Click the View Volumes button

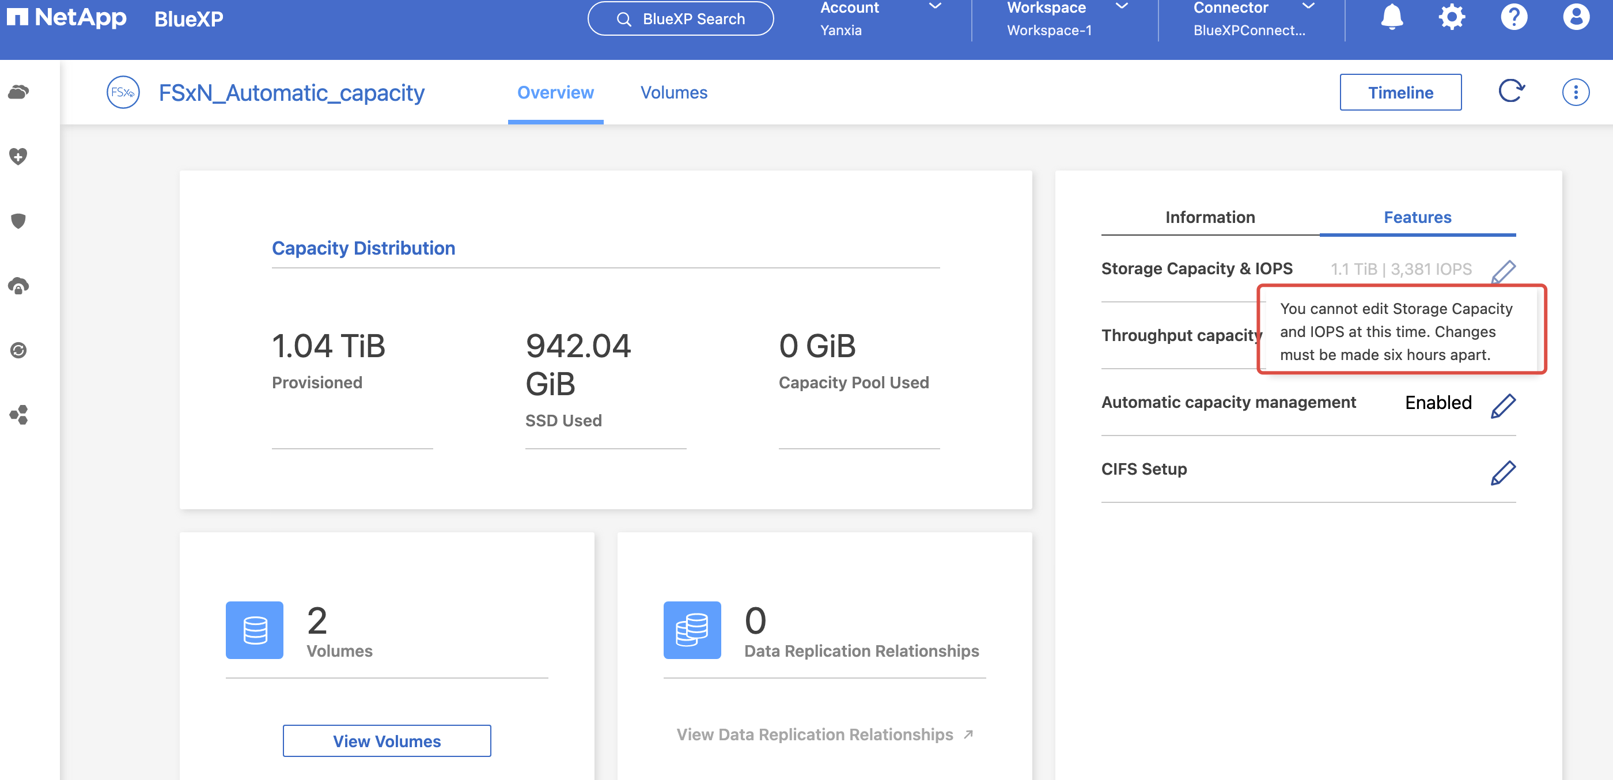click(387, 741)
